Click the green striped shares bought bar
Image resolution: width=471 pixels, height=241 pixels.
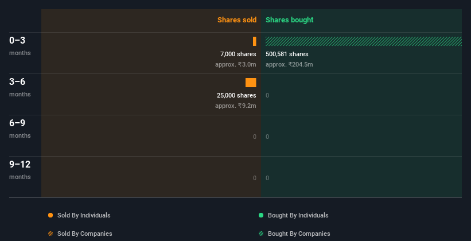[x=363, y=41]
